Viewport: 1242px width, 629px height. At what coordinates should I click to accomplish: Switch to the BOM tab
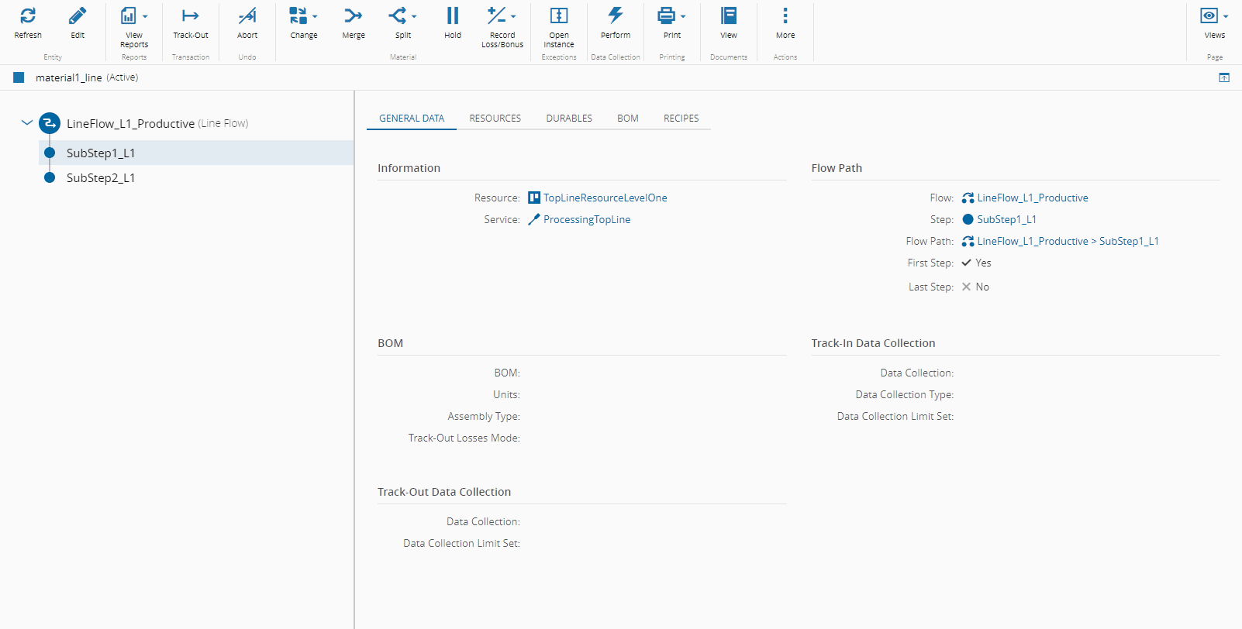pos(628,119)
